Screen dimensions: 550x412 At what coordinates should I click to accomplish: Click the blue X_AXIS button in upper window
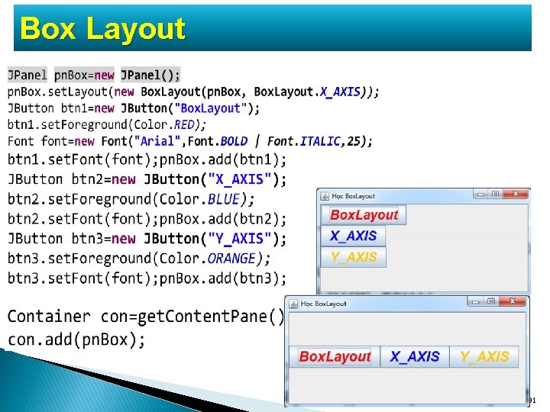click(353, 236)
